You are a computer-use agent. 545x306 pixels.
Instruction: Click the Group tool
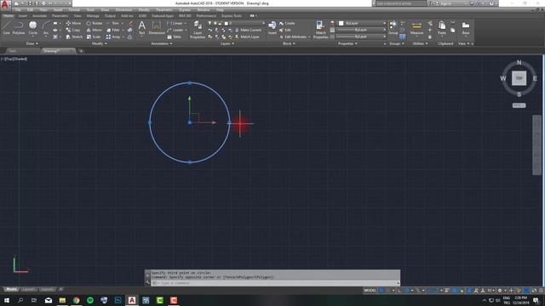coord(393,27)
